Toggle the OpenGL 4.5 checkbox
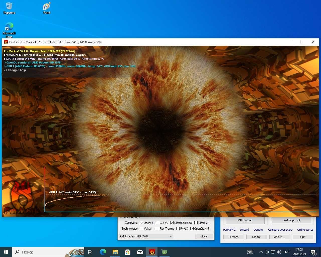The width and height of the screenshot is (321, 257). pos(192,229)
